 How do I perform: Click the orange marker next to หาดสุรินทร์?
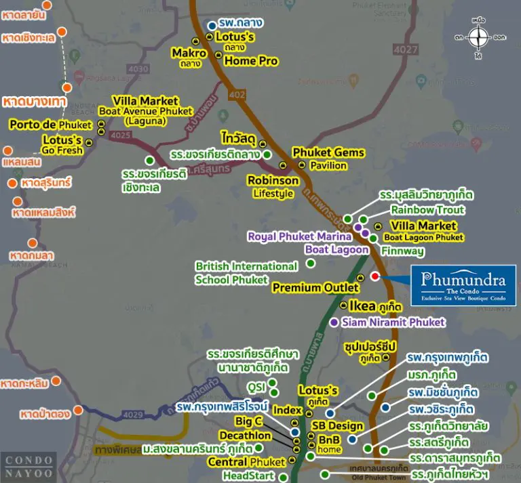point(12,183)
